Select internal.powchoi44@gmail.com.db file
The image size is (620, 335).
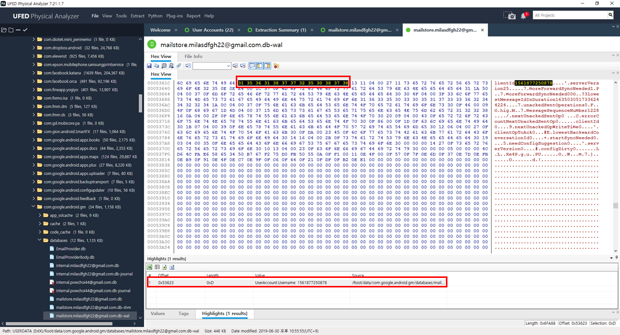[86, 282]
